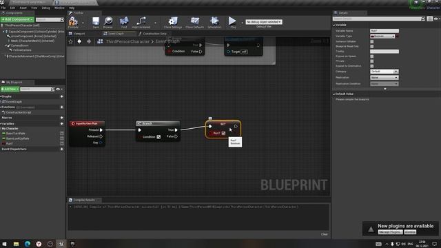Image resolution: width=441 pixels, height=248 pixels.
Task: Click Manage Plugins in the notification
Action: coord(390,232)
